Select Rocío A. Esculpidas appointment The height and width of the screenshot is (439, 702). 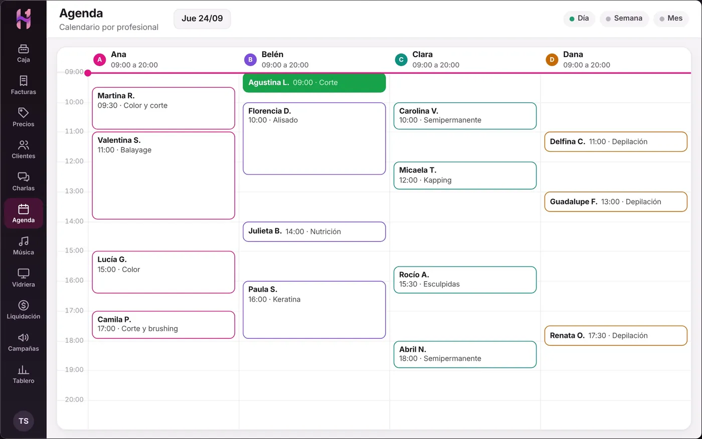coord(465,280)
